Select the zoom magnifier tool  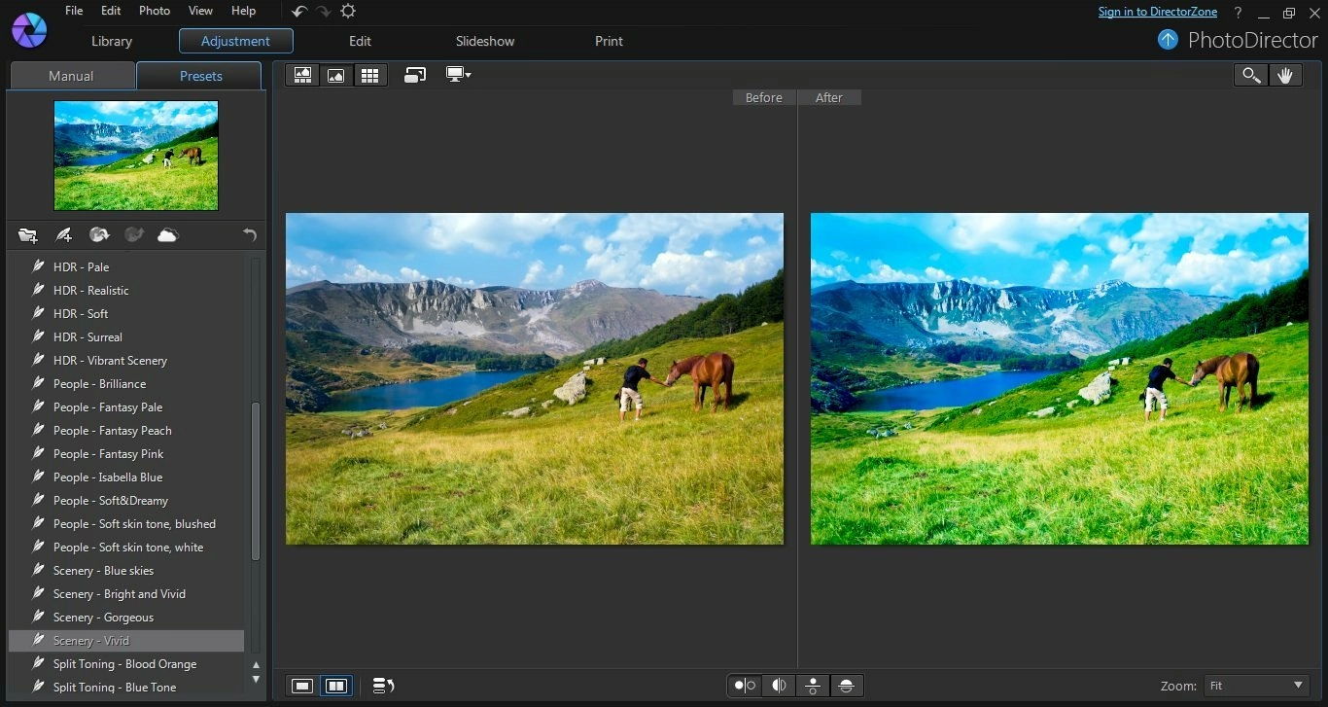click(1250, 76)
